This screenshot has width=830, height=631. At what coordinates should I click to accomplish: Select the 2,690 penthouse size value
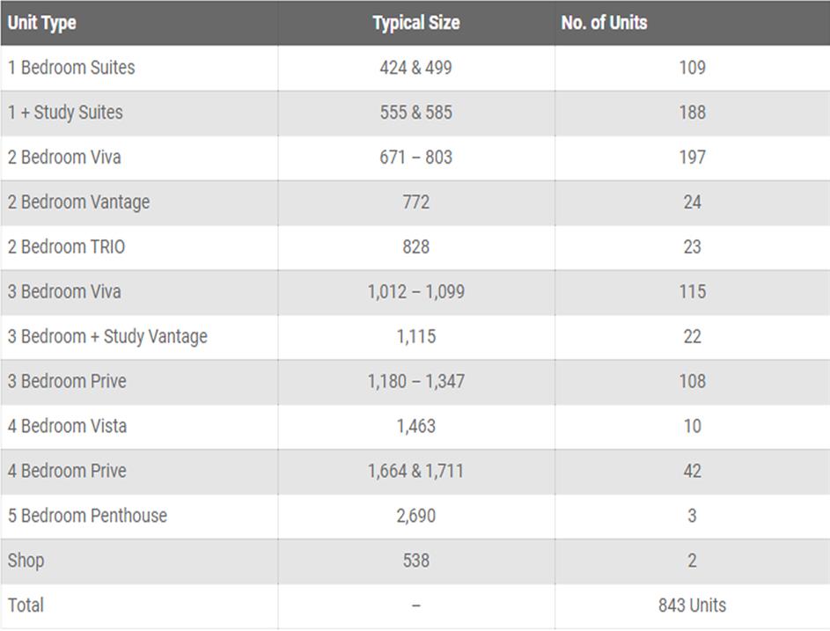pyautogui.click(x=416, y=516)
